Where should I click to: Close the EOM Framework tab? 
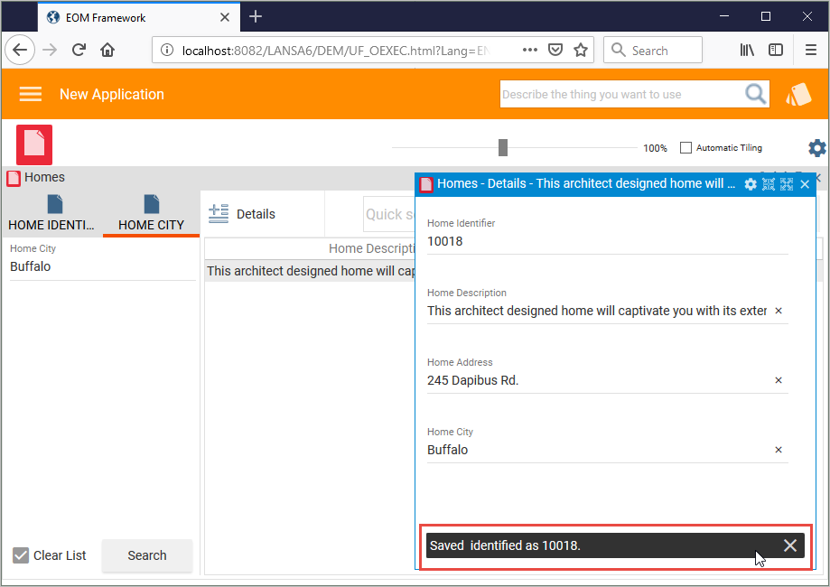click(225, 17)
